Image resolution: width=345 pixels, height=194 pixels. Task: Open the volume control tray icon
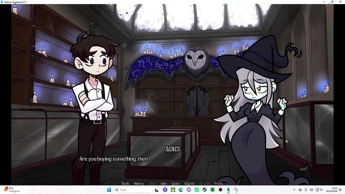tap(321, 190)
